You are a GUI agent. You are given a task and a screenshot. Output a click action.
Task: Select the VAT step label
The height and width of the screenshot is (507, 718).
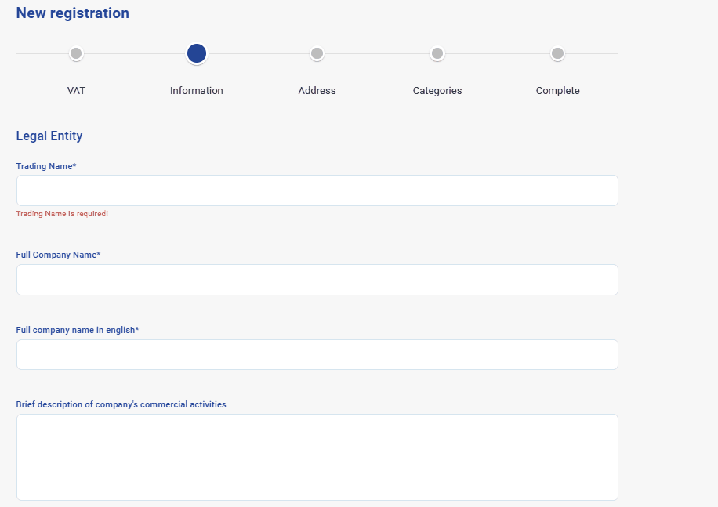pyautogui.click(x=76, y=91)
